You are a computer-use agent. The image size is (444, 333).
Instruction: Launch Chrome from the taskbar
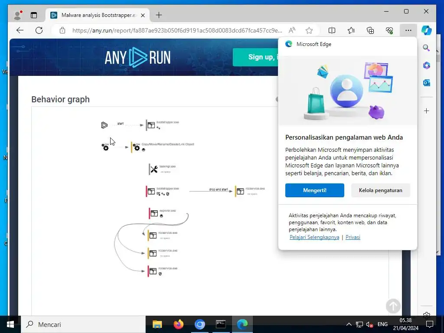(199, 324)
